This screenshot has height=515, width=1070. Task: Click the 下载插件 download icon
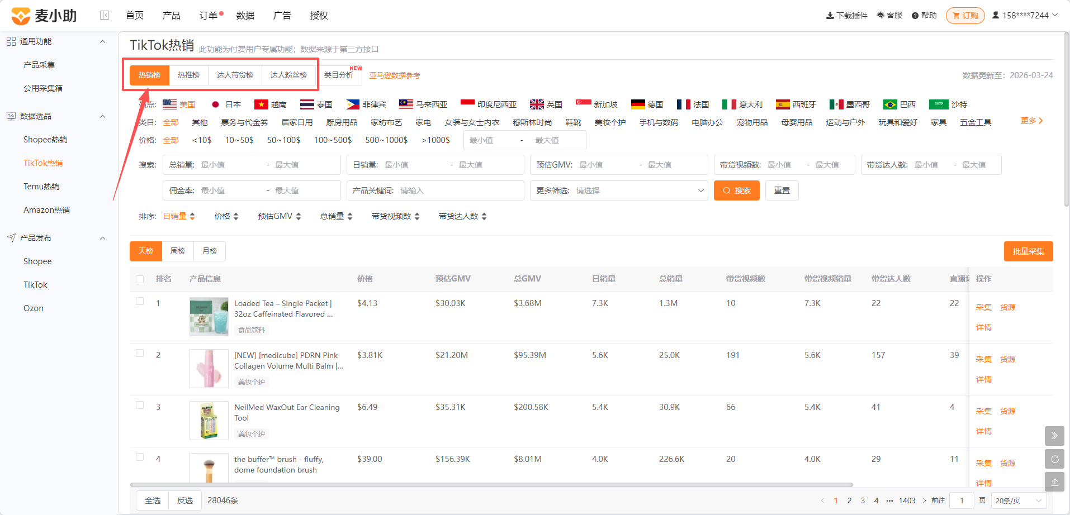830,16
